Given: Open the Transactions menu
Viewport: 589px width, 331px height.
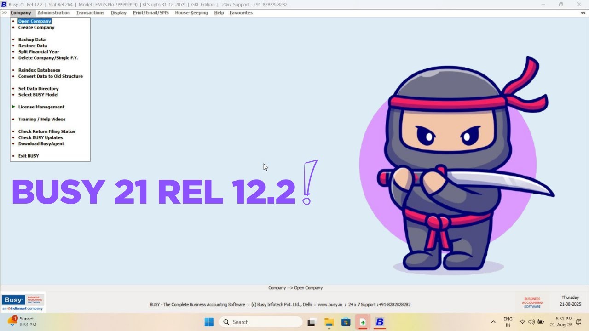Looking at the screenshot, I should coord(90,13).
